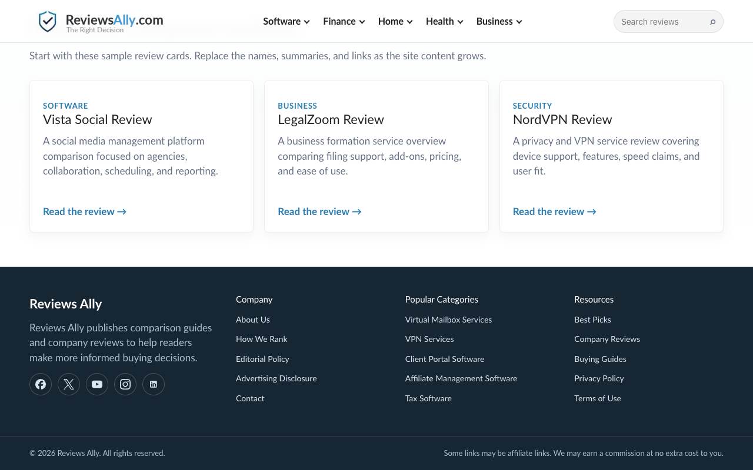The height and width of the screenshot is (470, 753).
Task: Browse VPN Services category
Action: coord(429,339)
